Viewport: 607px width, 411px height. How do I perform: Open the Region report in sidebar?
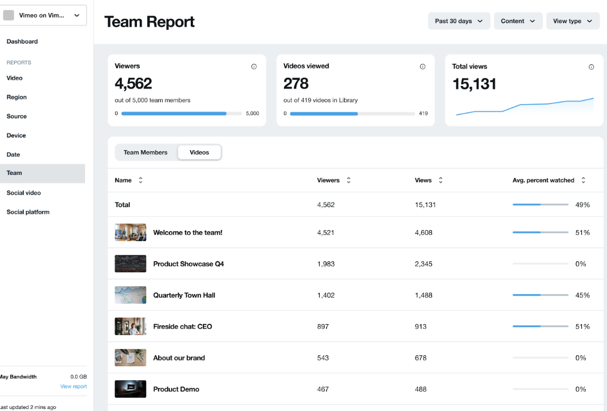pos(17,97)
